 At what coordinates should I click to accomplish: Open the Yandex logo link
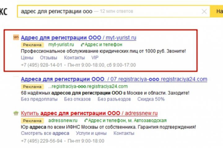(x=3, y=11)
